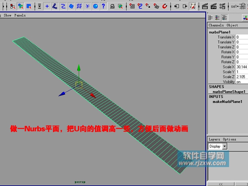Image resolution: width=248 pixels, height=186 pixels.
Task: Click the Scale Y value field
Action: (x=242, y=72)
